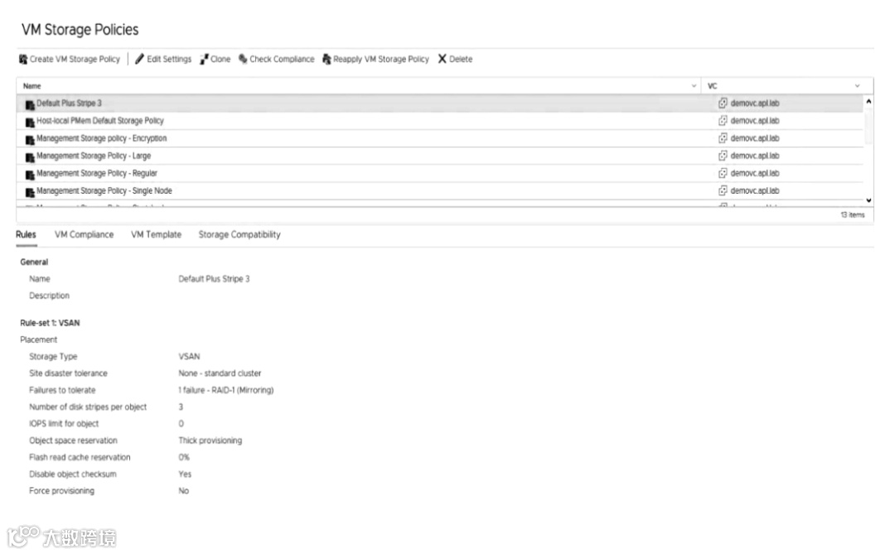Click the Name column header
The height and width of the screenshot is (554, 895).
(x=32, y=86)
